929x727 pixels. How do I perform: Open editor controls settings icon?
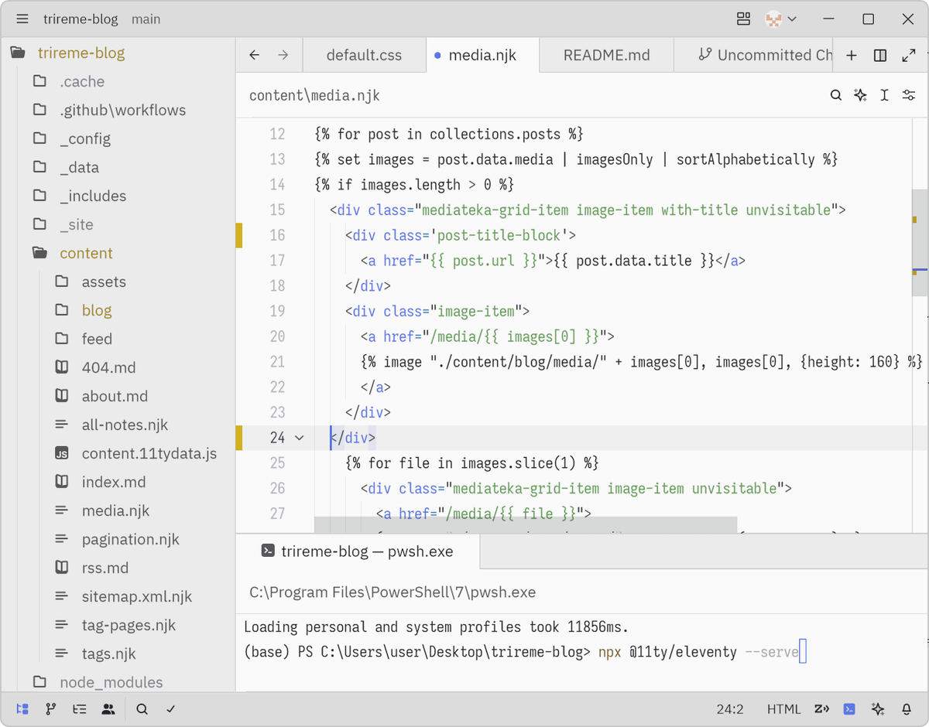908,95
